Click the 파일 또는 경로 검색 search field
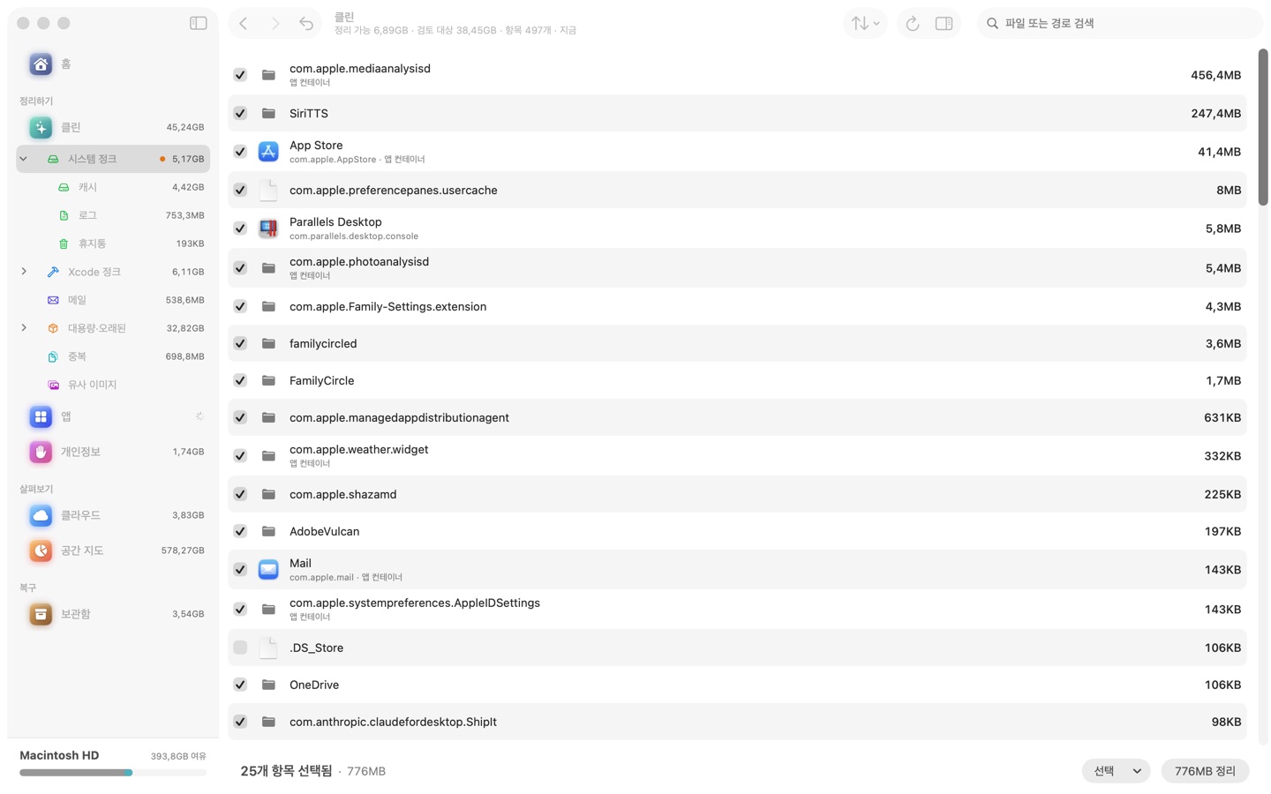 point(1119,23)
